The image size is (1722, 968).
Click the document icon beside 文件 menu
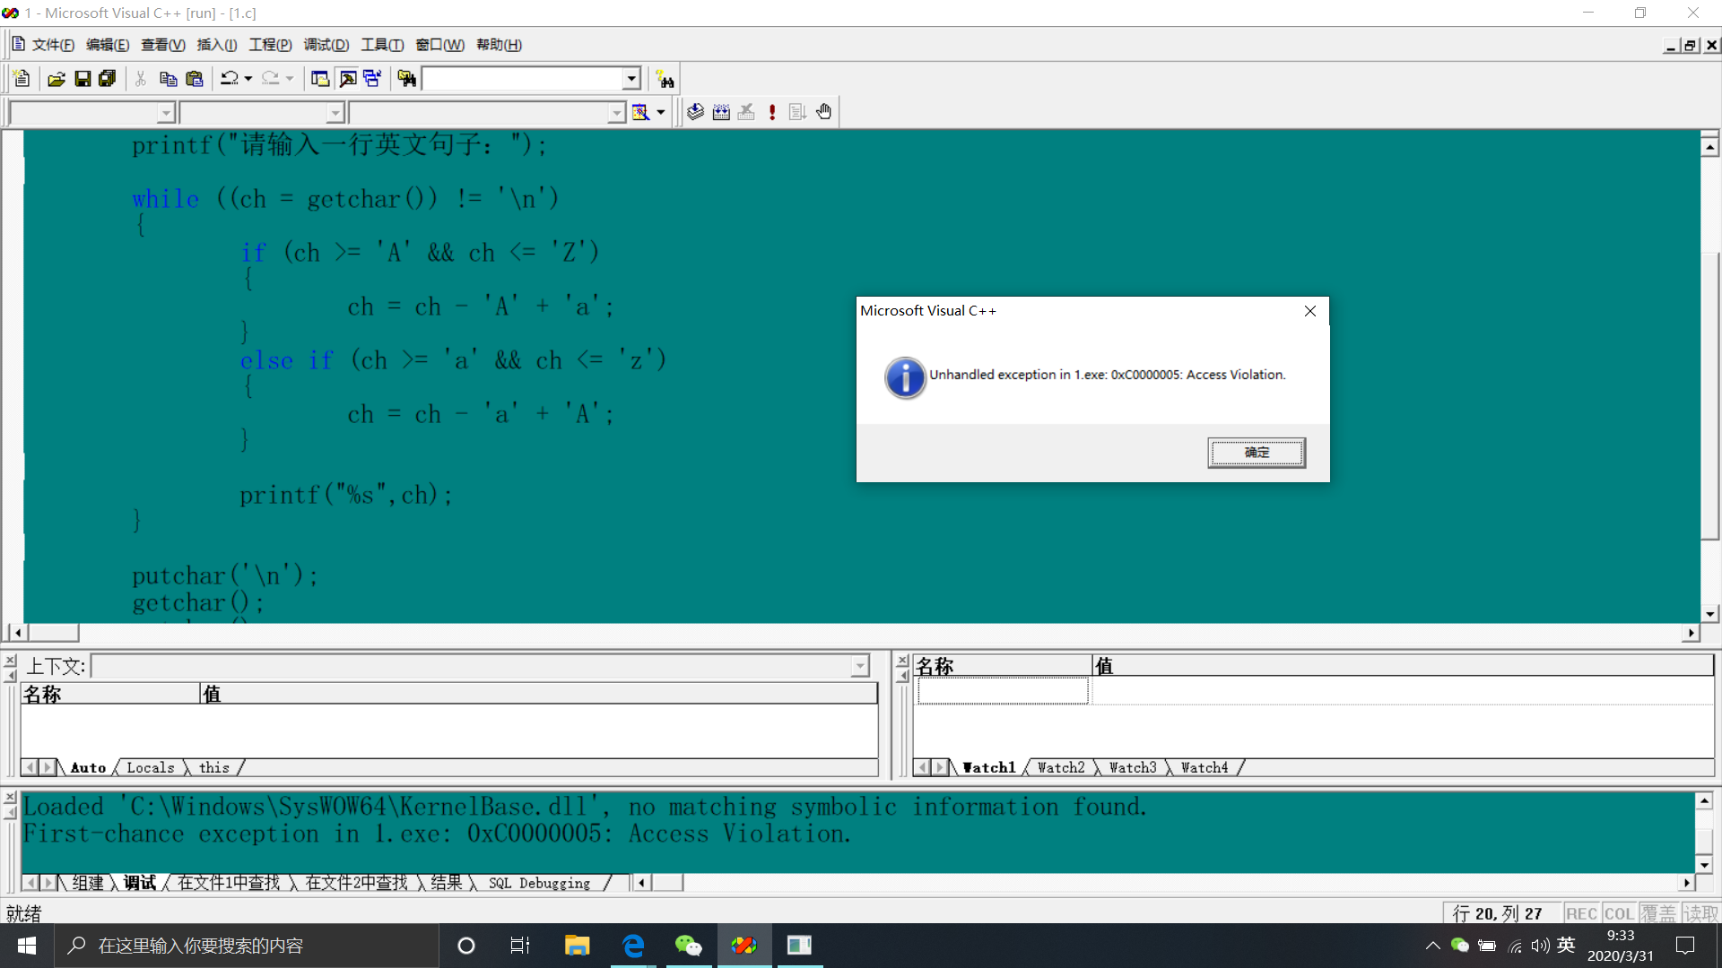click(x=18, y=44)
